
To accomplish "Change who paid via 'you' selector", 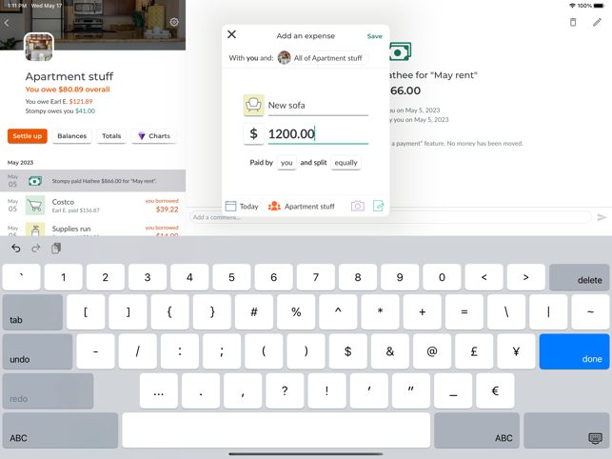I will (x=286, y=163).
